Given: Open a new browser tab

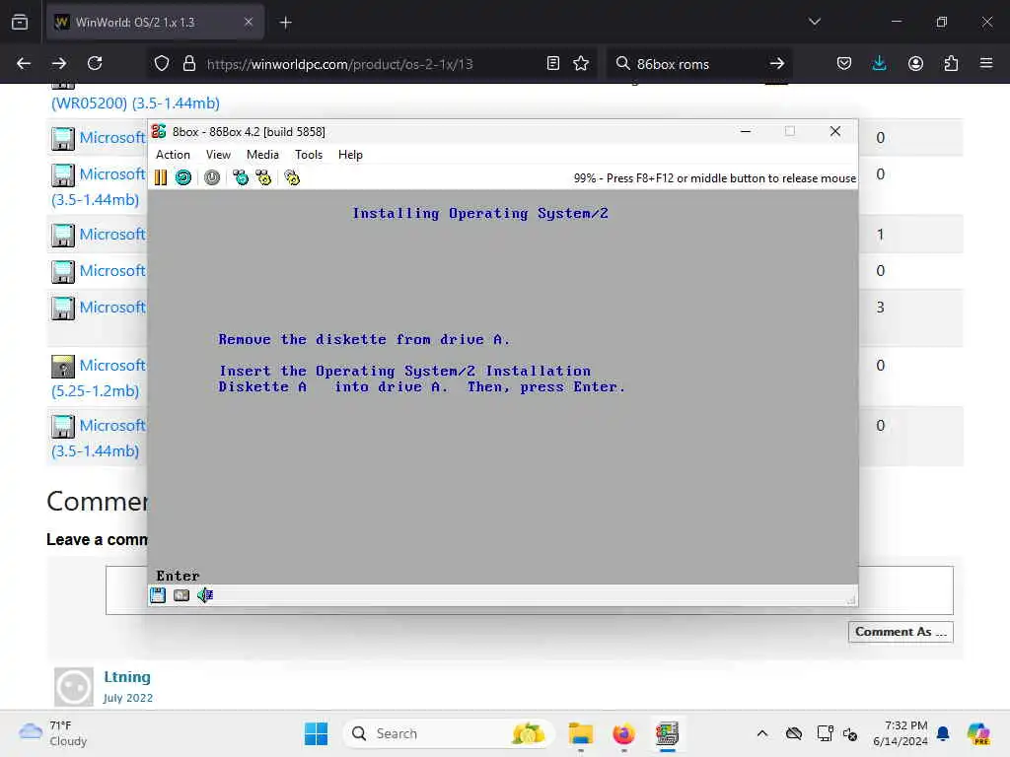Looking at the screenshot, I should pos(286,23).
